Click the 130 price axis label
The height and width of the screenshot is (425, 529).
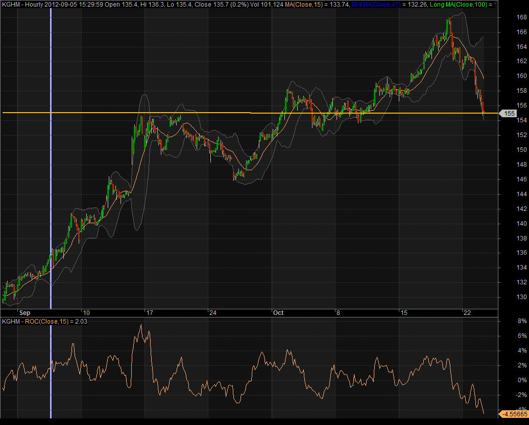pyautogui.click(x=508, y=297)
